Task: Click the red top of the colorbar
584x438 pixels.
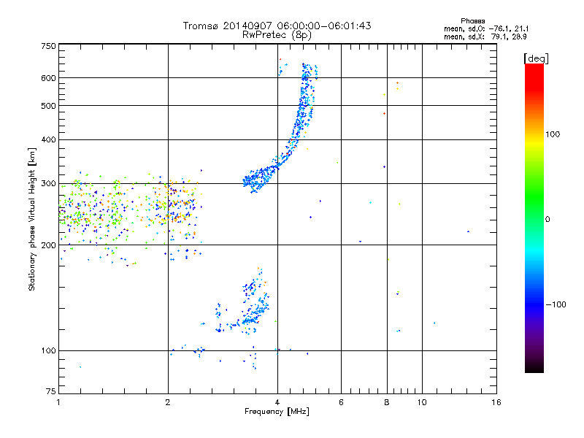Action: 534,68
